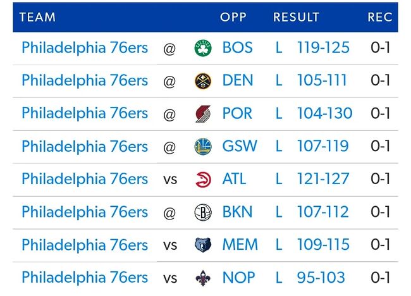
Task: Click the New Orleans Pelicans logo icon
Action: pyautogui.click(x=203, y=278)
